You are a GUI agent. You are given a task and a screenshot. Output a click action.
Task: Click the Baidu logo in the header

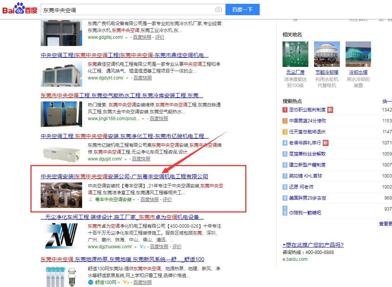[x=20, y=10]
